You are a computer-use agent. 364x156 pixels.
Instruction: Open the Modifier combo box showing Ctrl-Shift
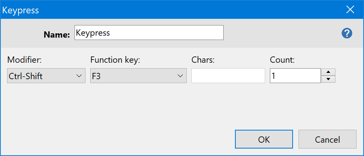[46, 76]
